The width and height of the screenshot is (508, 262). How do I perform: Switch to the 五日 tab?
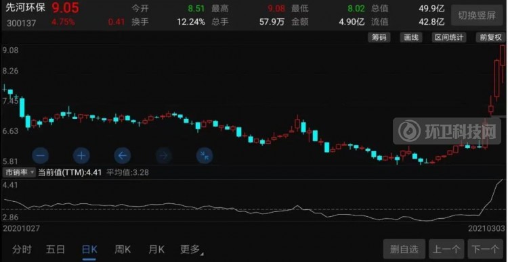pyautogui.click(x=56, y=249)
